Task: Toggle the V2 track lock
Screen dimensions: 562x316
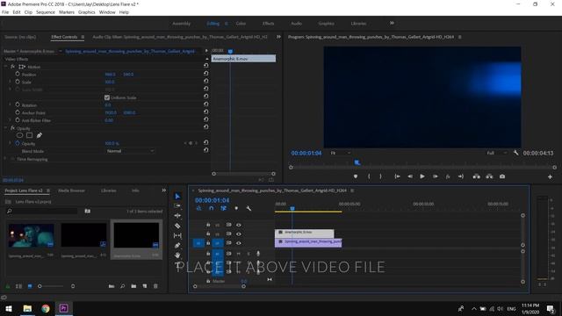Action: pyautogui.click(x=208, y=233)
